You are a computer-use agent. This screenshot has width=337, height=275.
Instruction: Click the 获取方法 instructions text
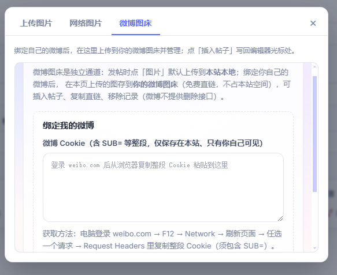click(162, 240)
